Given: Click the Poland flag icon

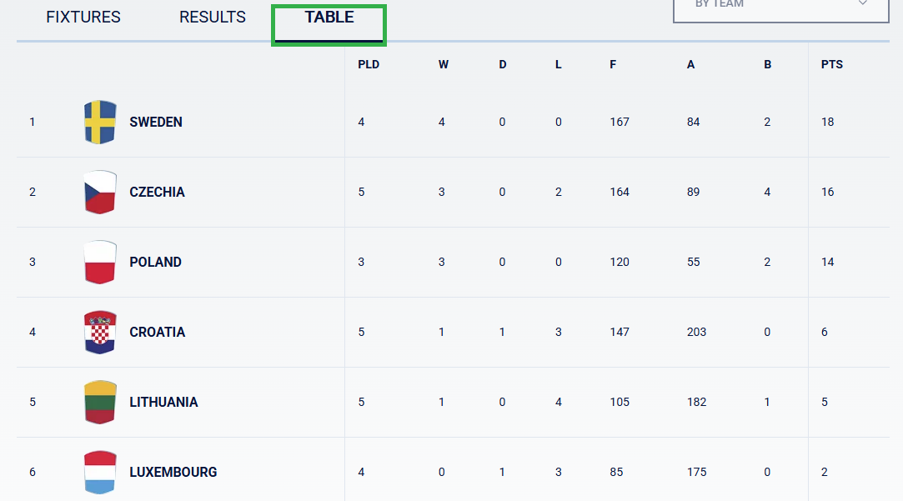Looking at the screenshot, I should pyautogui.click(x=100, y=262).
